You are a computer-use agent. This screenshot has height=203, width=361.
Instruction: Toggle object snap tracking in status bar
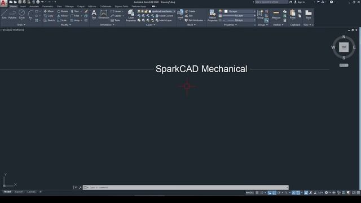tap(293, 193)
